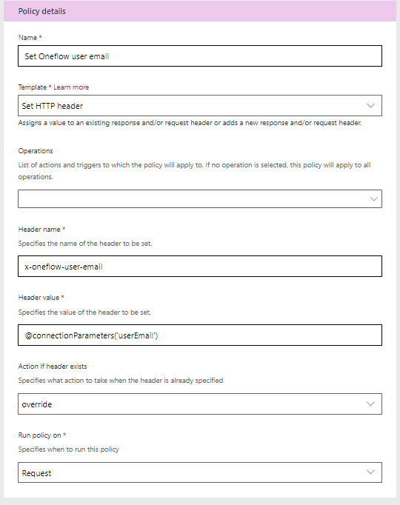The height and width of the screenshot is (505, 400).
Task: Click the Name field containing Set Oneflow user email
Action: (200, 56)
